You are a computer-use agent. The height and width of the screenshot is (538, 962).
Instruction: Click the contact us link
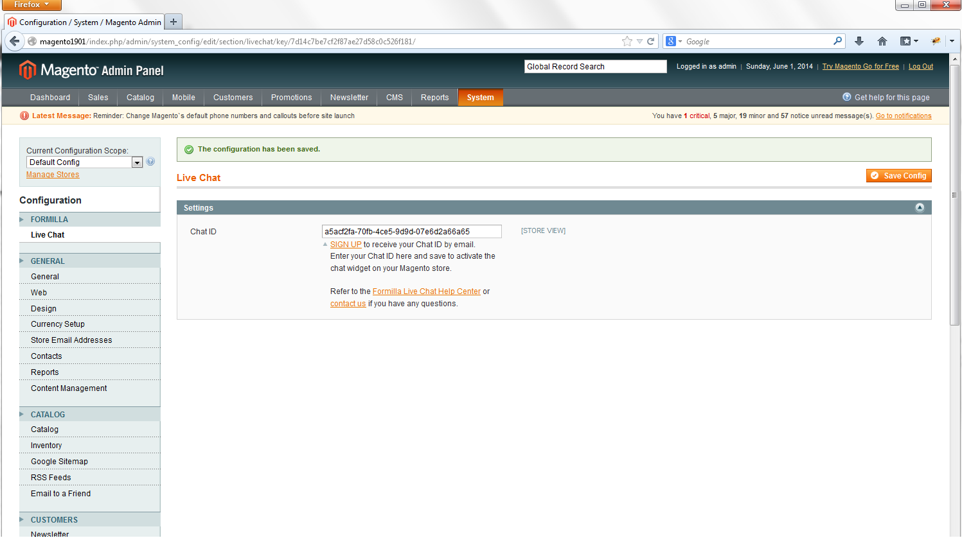348,304
